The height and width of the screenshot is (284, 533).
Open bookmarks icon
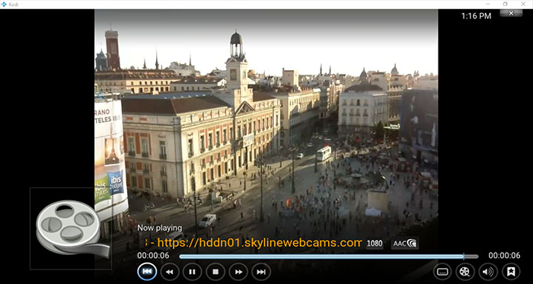tap(511, 272)
